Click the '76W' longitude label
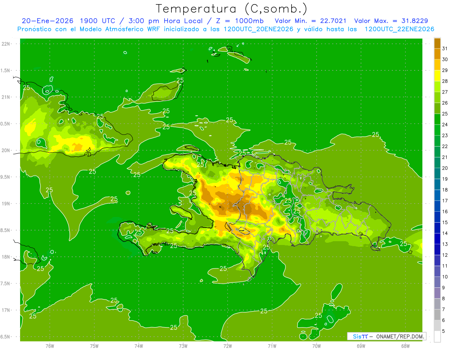The image size is (455, 351). point(50,346)
